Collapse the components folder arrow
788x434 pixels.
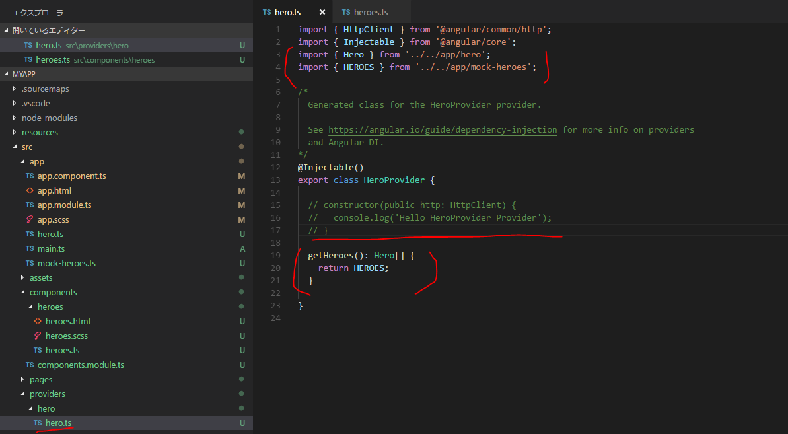22,293
